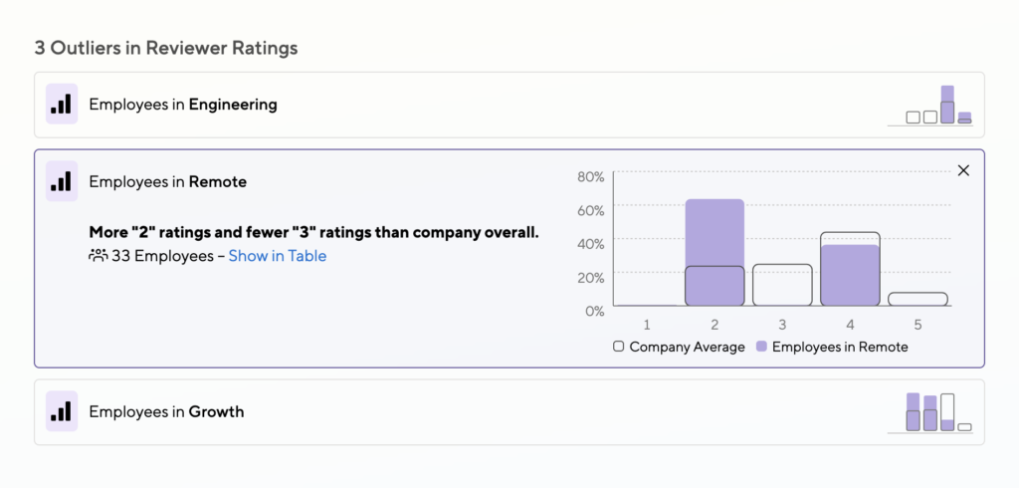Select the outlined company bar for rating 5

(917, 300)
